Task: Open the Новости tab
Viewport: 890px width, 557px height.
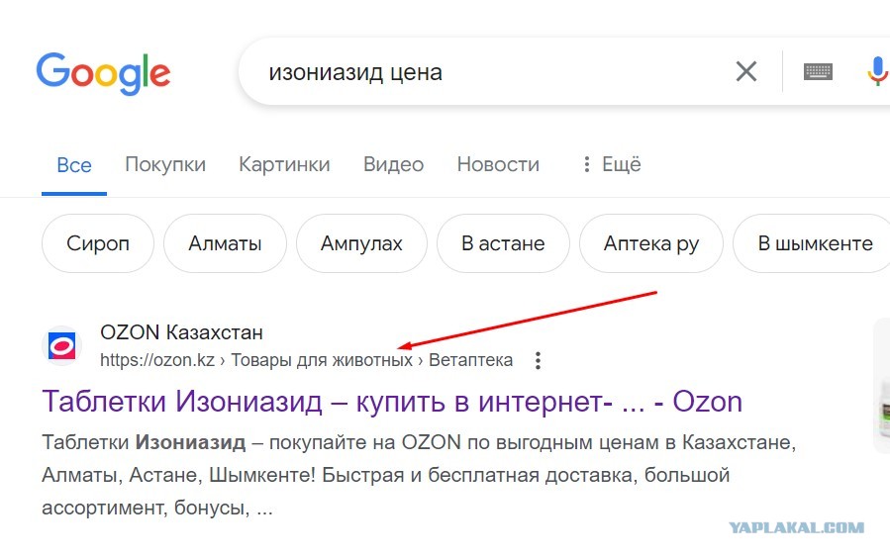Action: [498, 164]
